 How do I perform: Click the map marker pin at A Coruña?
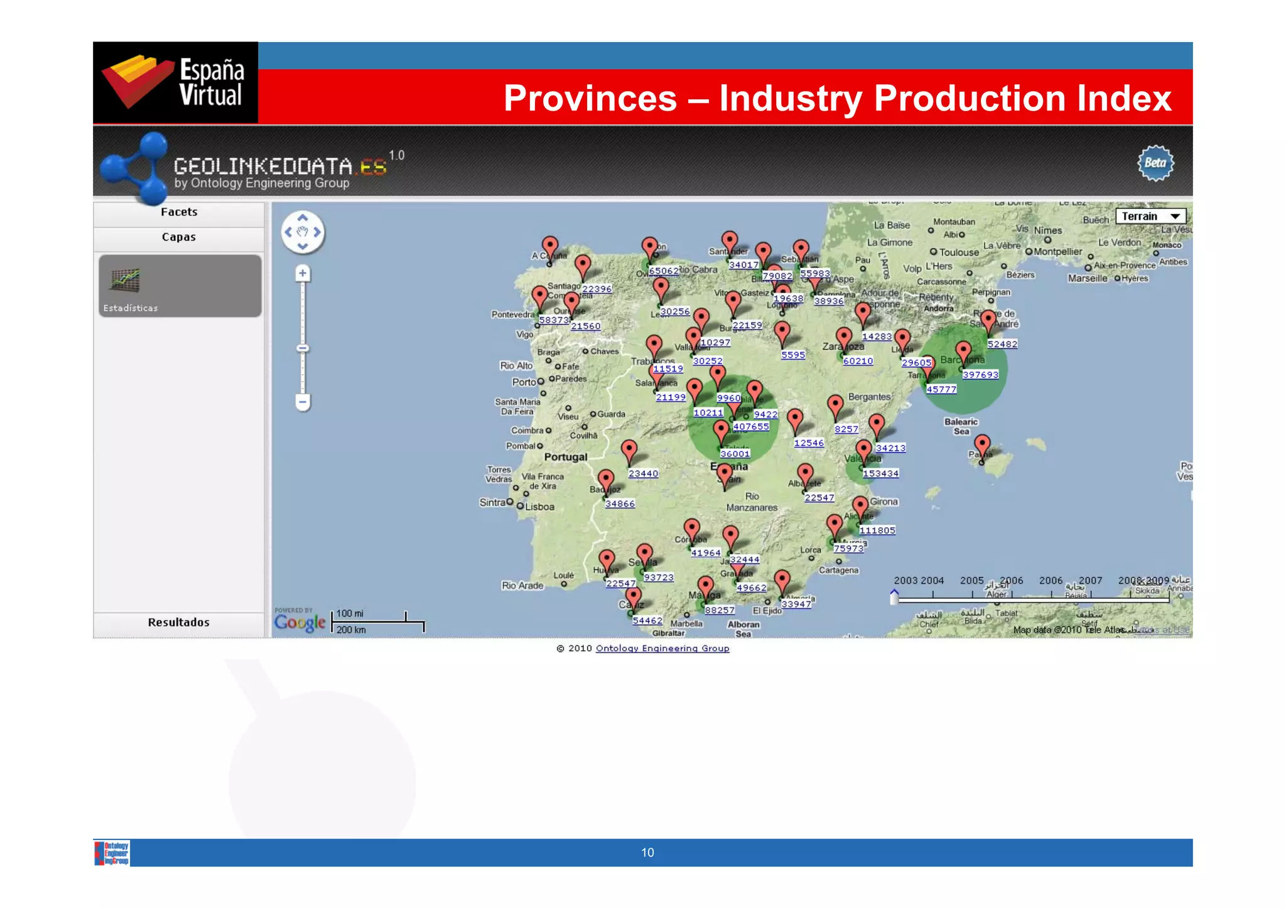[550, 249]
